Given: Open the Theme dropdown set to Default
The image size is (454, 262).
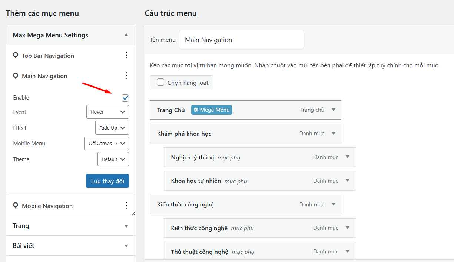Looking at the screenshot, I should (113, 159).
